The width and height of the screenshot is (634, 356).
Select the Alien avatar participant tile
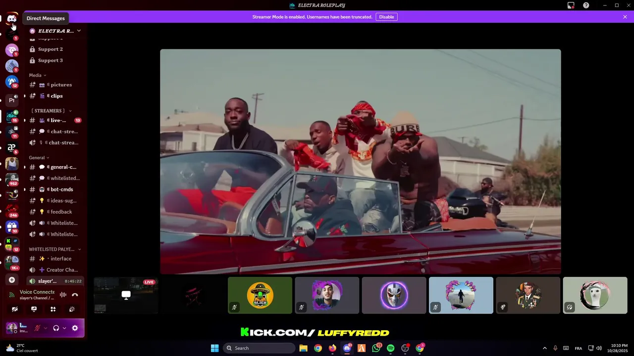(x=260, y=295)
